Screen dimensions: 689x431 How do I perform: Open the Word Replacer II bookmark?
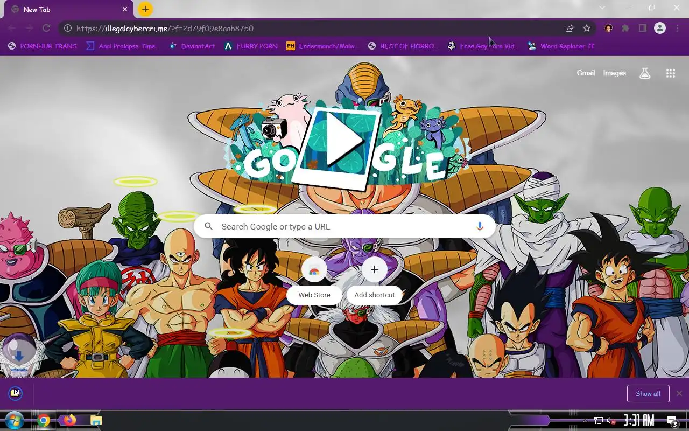561,46
